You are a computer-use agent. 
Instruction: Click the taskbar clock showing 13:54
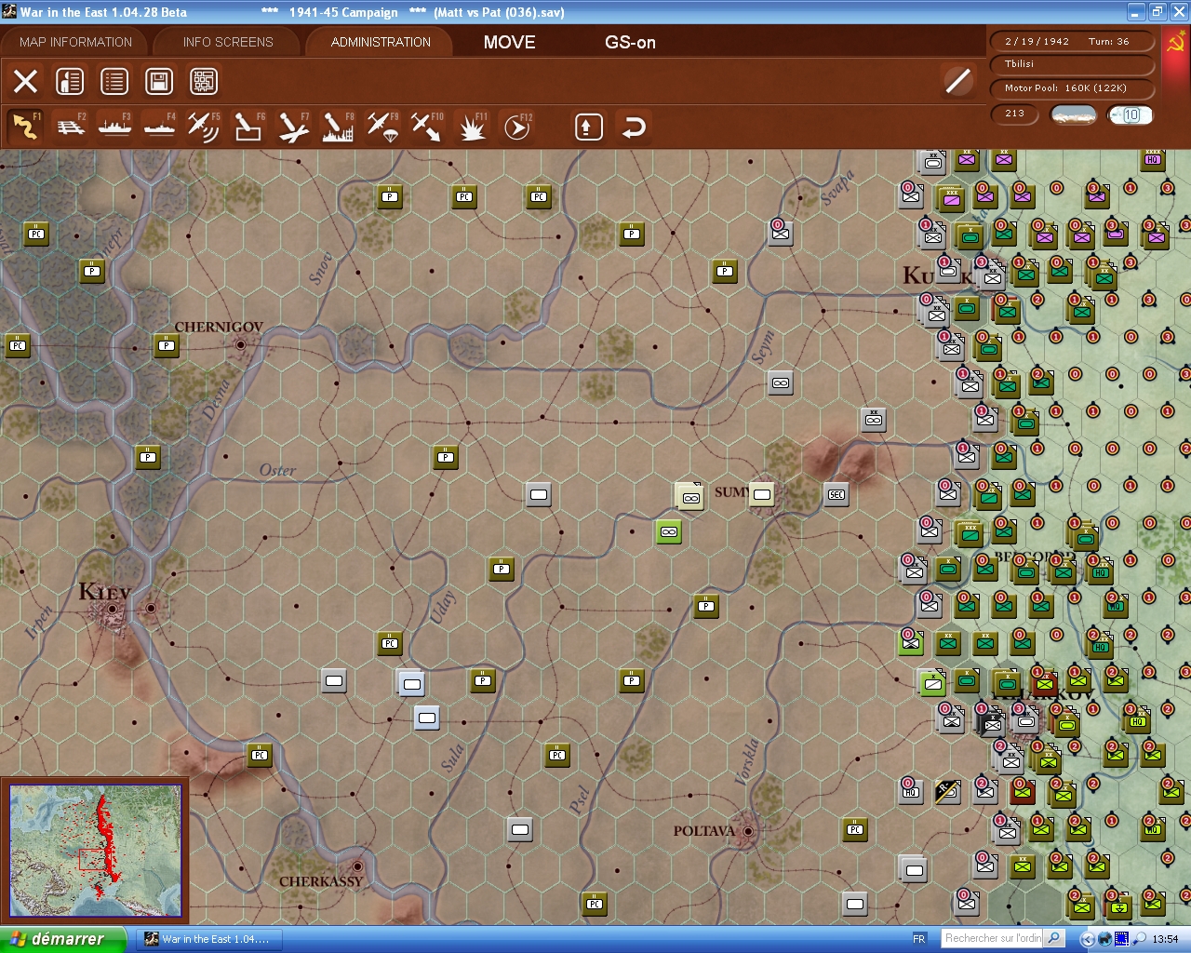[1165, 939]
